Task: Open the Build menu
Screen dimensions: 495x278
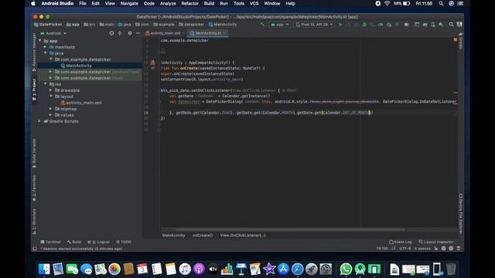Action: pos(209,3)
